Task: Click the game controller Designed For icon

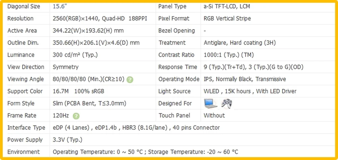Action: click(x=226, y=104)
